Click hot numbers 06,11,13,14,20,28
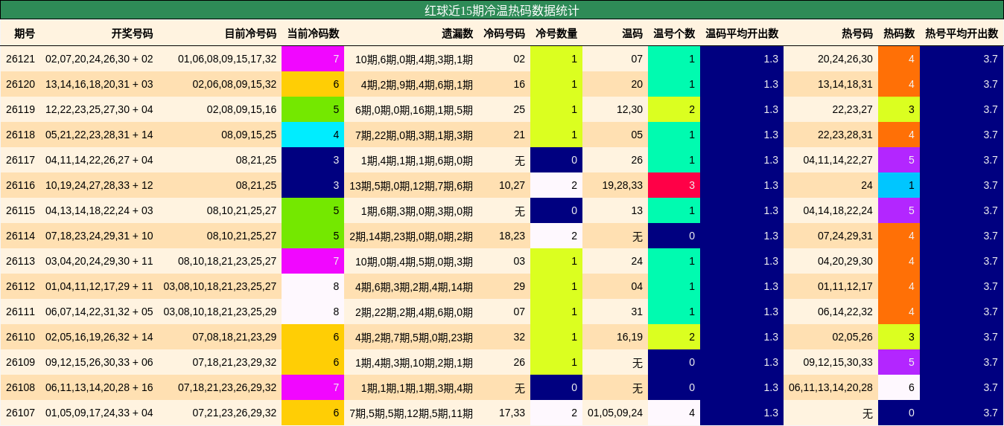 830,387
